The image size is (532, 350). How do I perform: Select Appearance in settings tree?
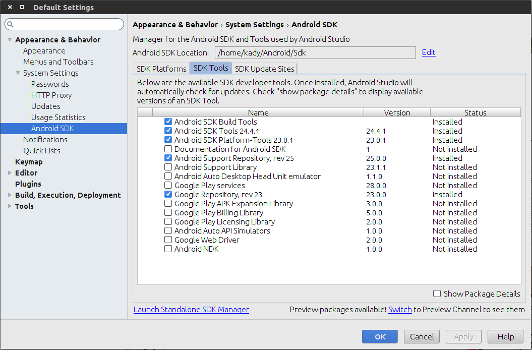click(44, 50)
